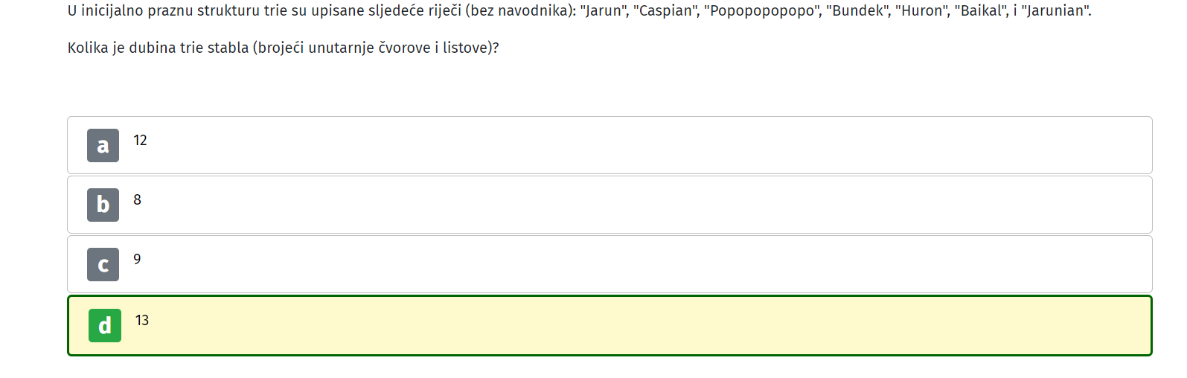Screen dimensions: 1187x378
Task: Click the phrase 'brojeći unutarnje čvorove i listove'
Action: (x=372, y=48)
